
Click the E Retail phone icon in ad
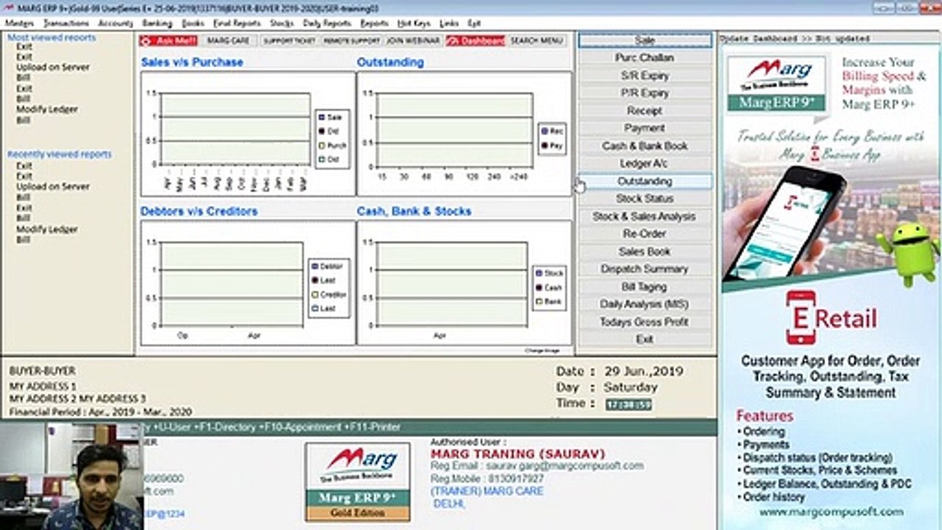click(x=801, y=318)
